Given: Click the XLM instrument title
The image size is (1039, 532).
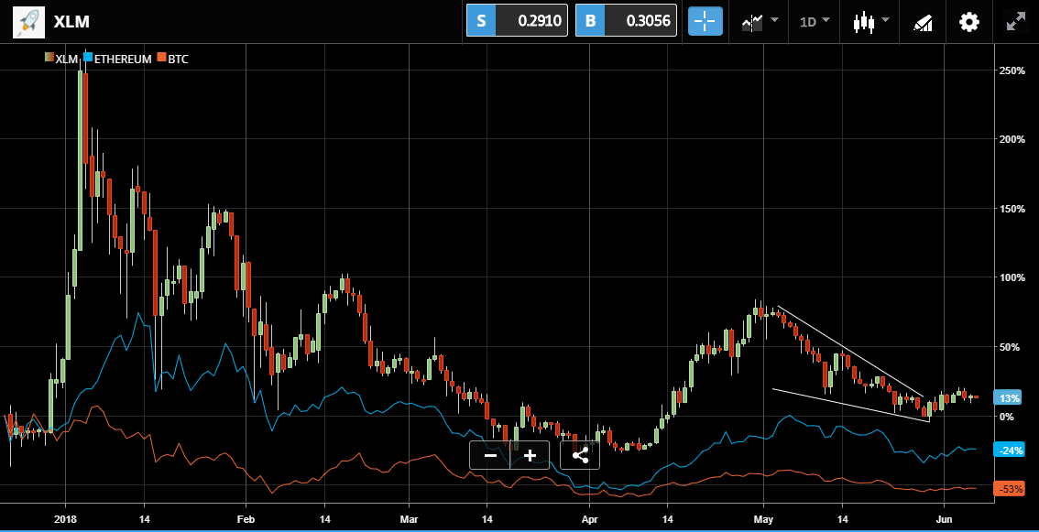Looking at the screenshot, I should (x=71, y=22).
